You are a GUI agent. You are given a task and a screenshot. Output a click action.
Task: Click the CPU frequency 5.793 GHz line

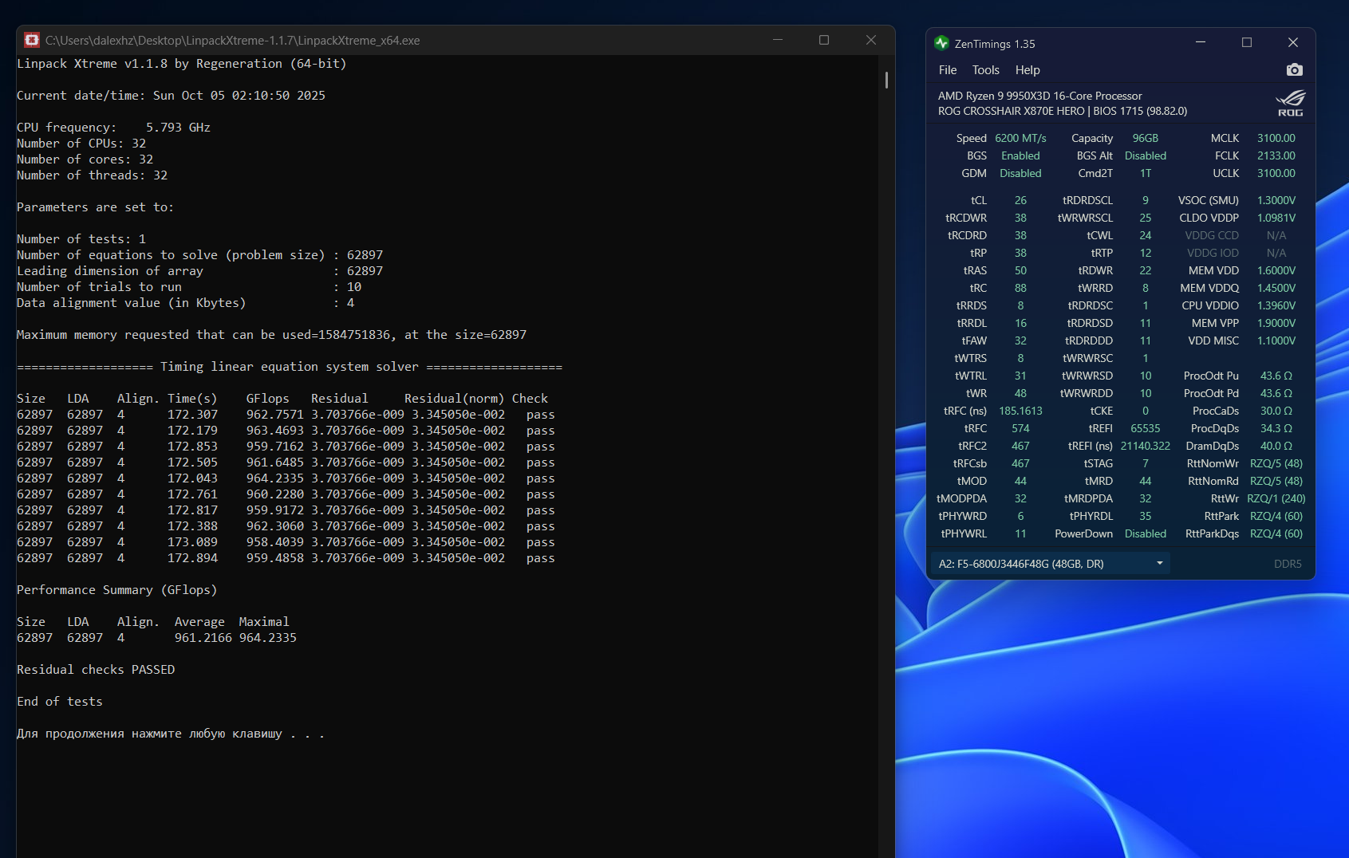coord(113,128)
